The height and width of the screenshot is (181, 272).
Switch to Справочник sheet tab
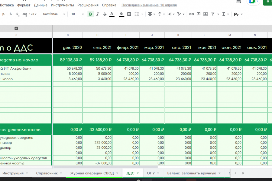pos(47,173)
